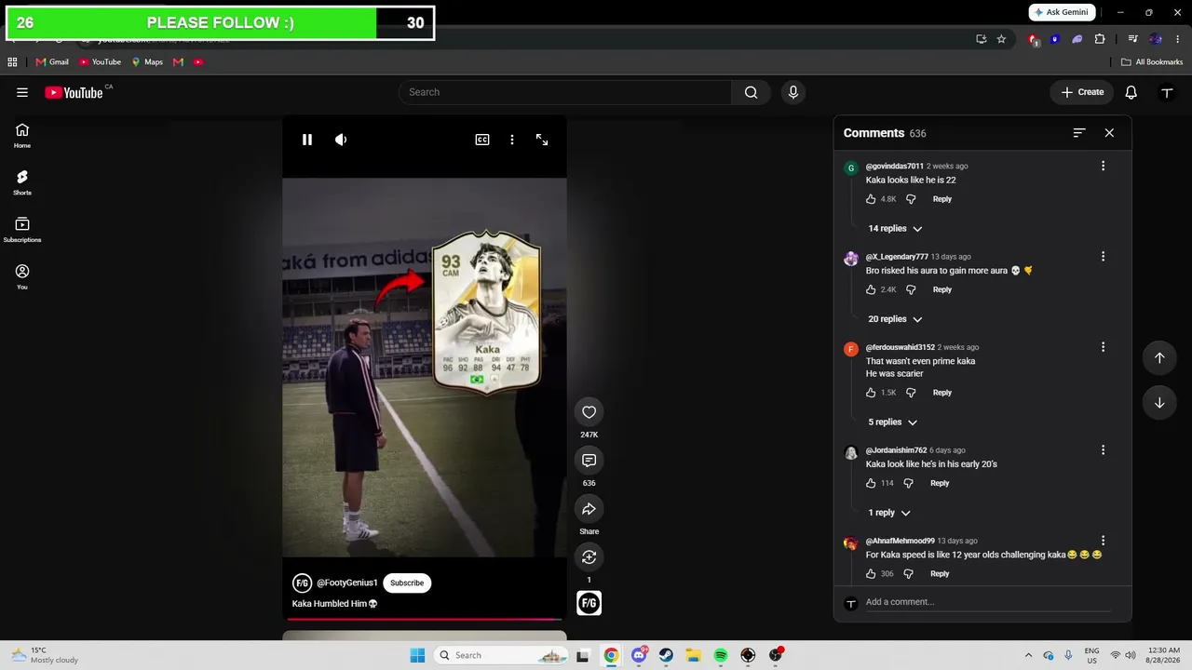Toggle closed captions on the Short
This screenshot has height=670, width=1192.
point(482,140)
